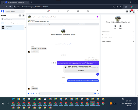Choose a GIF from the composer
This screenshot has width=138, height=110.
[36, 94]
